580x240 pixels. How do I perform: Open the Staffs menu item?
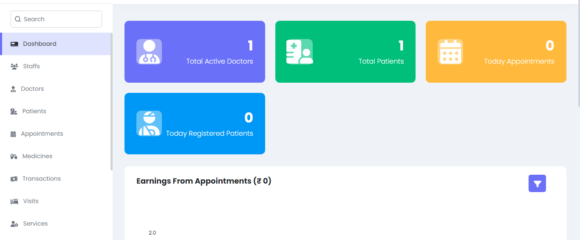pos(31,66)
